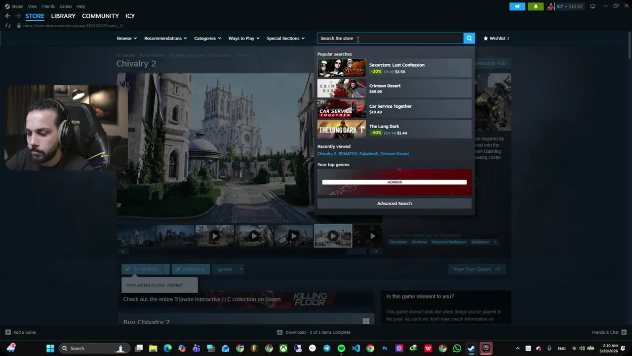
Task: Click the Wishlist star link
Action: click(496, 38)
